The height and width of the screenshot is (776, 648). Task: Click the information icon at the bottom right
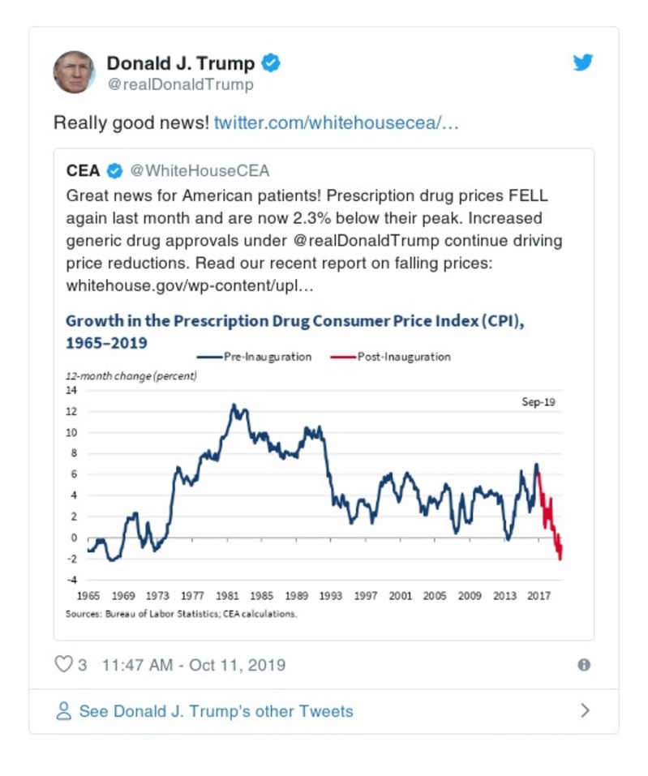pos(585,665)
